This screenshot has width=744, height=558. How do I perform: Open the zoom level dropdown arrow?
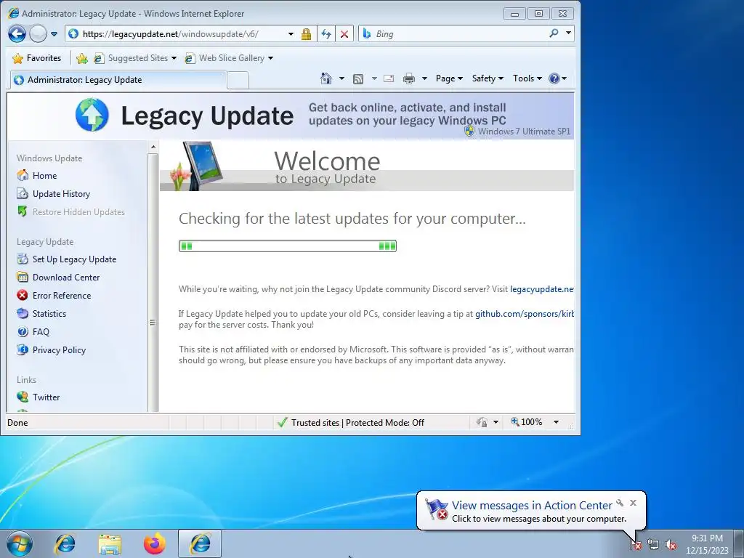point(556,422)
